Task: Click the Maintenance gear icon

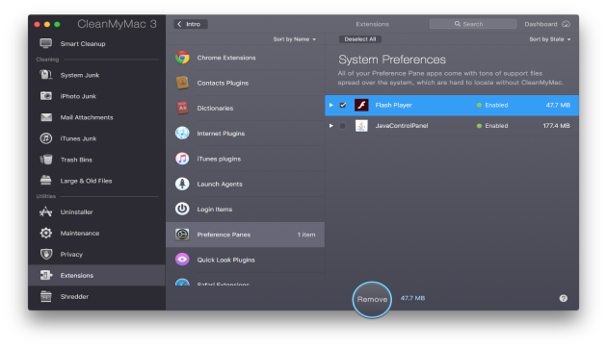Action: [x=45, y=233]
